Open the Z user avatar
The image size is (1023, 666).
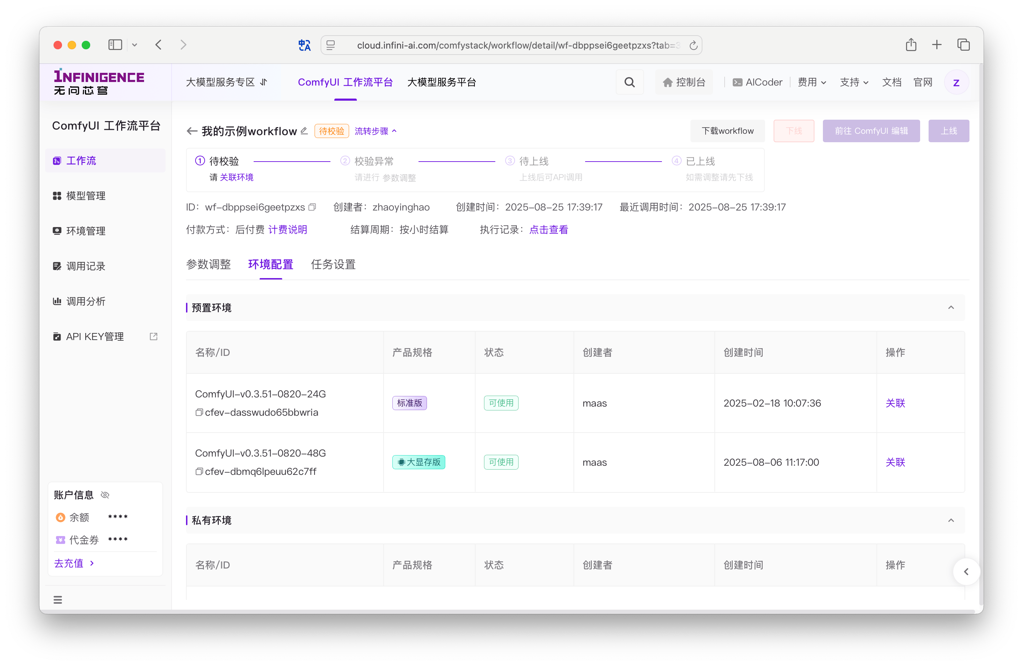(956, 82)
